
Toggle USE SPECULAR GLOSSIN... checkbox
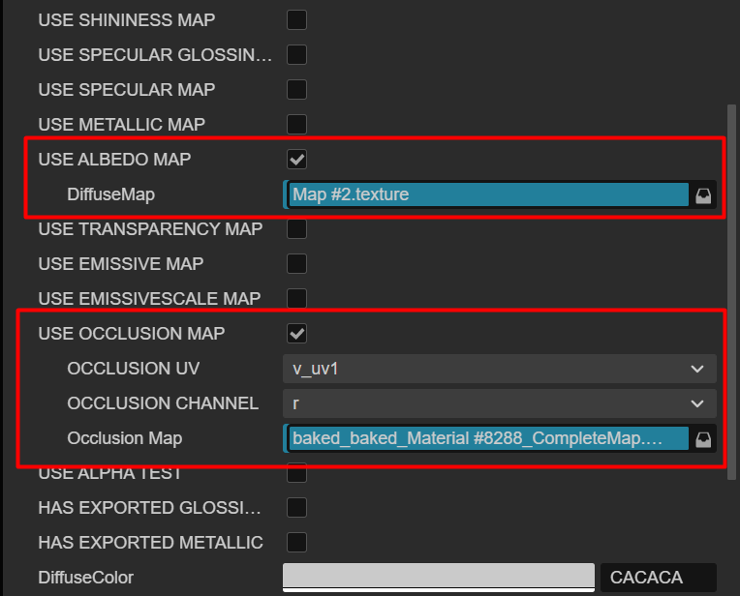tap(296, 55)
